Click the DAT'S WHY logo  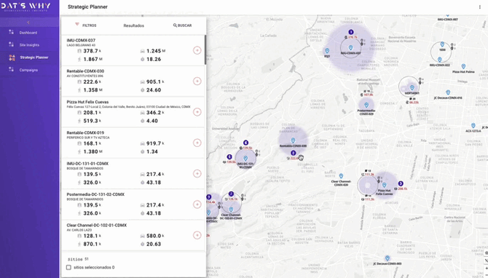click(25, 7)
